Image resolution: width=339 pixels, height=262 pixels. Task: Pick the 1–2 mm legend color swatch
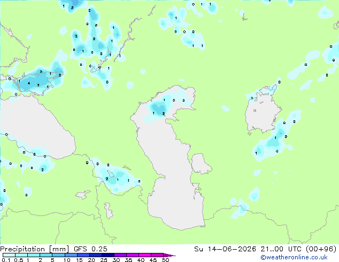pyautogui.click(x=34, y=255)
